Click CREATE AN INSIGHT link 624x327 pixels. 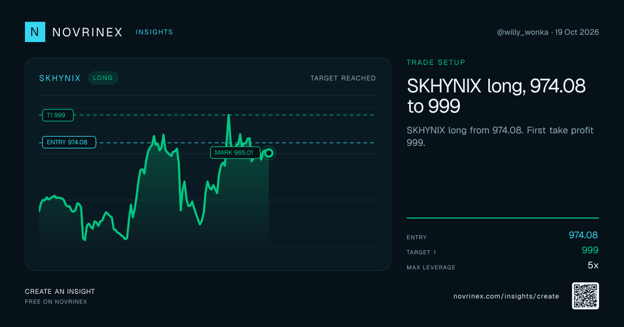pyautogui.click(x=60, y=292)
